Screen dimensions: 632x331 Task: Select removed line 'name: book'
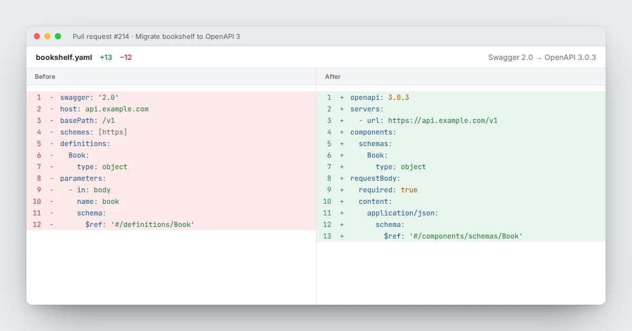(171, 202)
